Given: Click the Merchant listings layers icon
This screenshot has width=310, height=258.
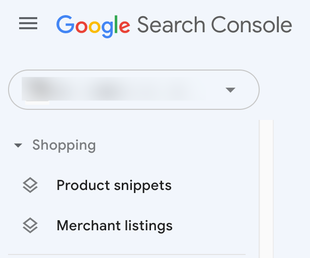Looking at the screenshot, I should click(x=30, y=226).
